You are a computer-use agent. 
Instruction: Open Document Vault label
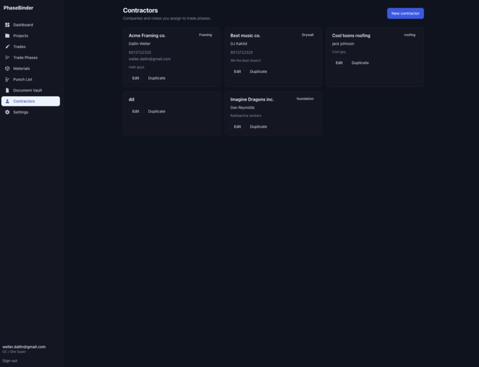[x=27, y=90]
